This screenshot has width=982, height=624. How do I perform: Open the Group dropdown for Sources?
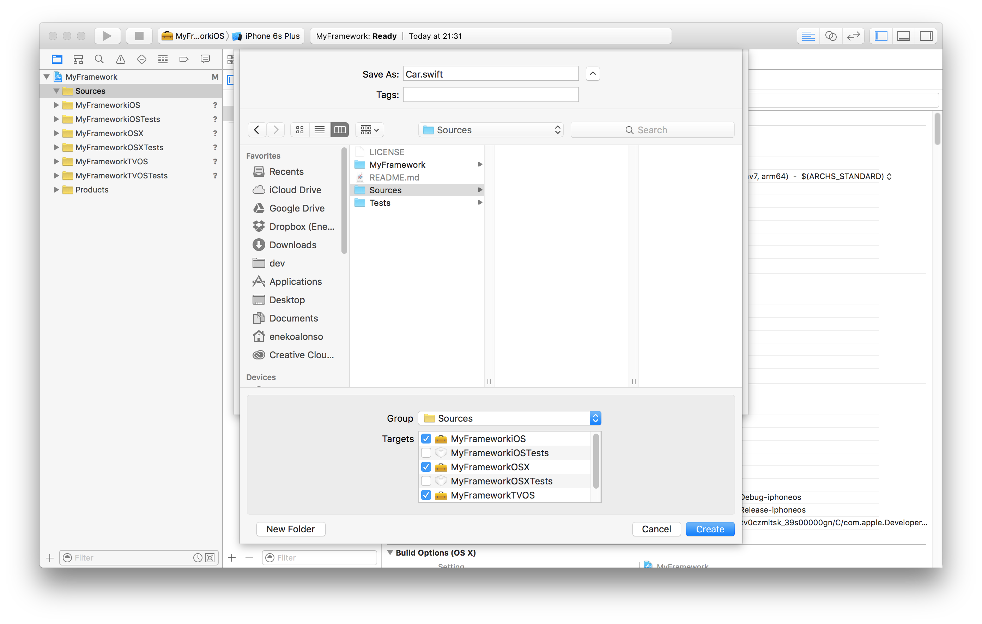pos(594,418)
